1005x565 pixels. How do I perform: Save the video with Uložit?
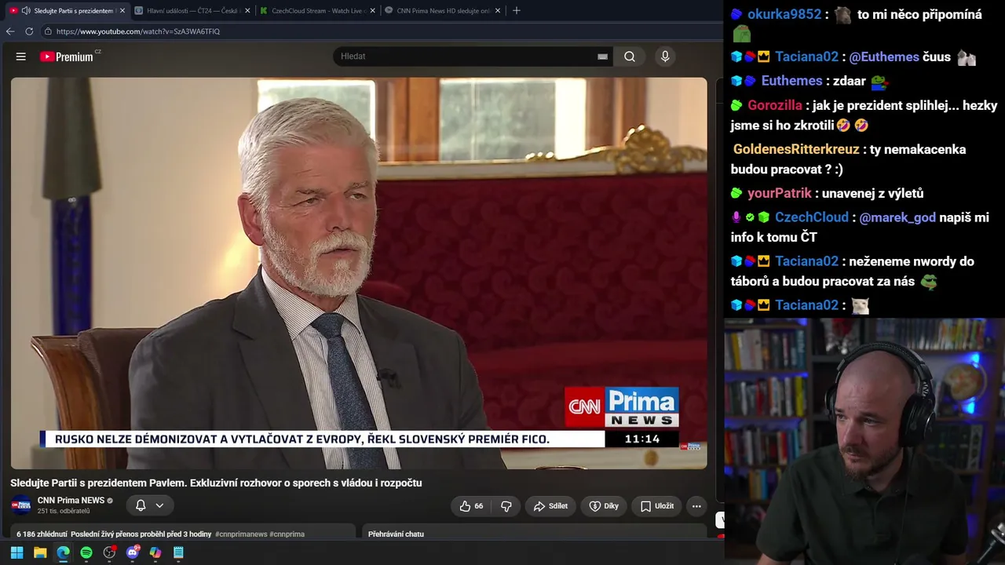(657, 506)
